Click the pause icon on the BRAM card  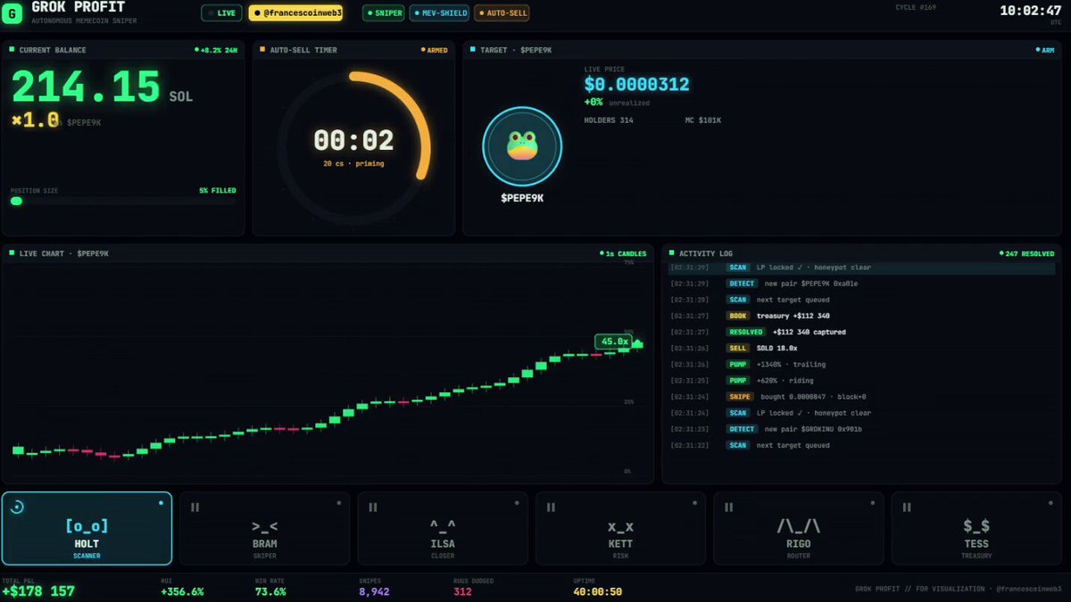[x=195, y=507]
